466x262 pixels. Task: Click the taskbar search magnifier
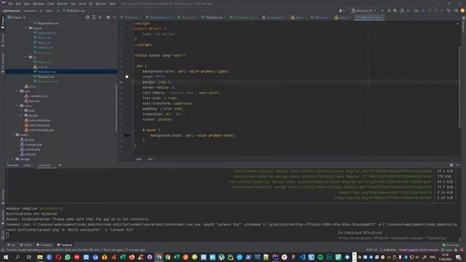17,257
